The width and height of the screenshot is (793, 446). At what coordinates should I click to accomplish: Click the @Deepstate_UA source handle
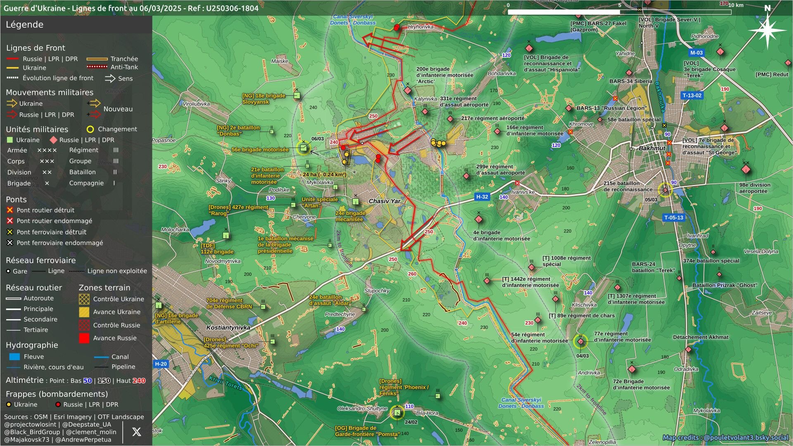[87, 425]
